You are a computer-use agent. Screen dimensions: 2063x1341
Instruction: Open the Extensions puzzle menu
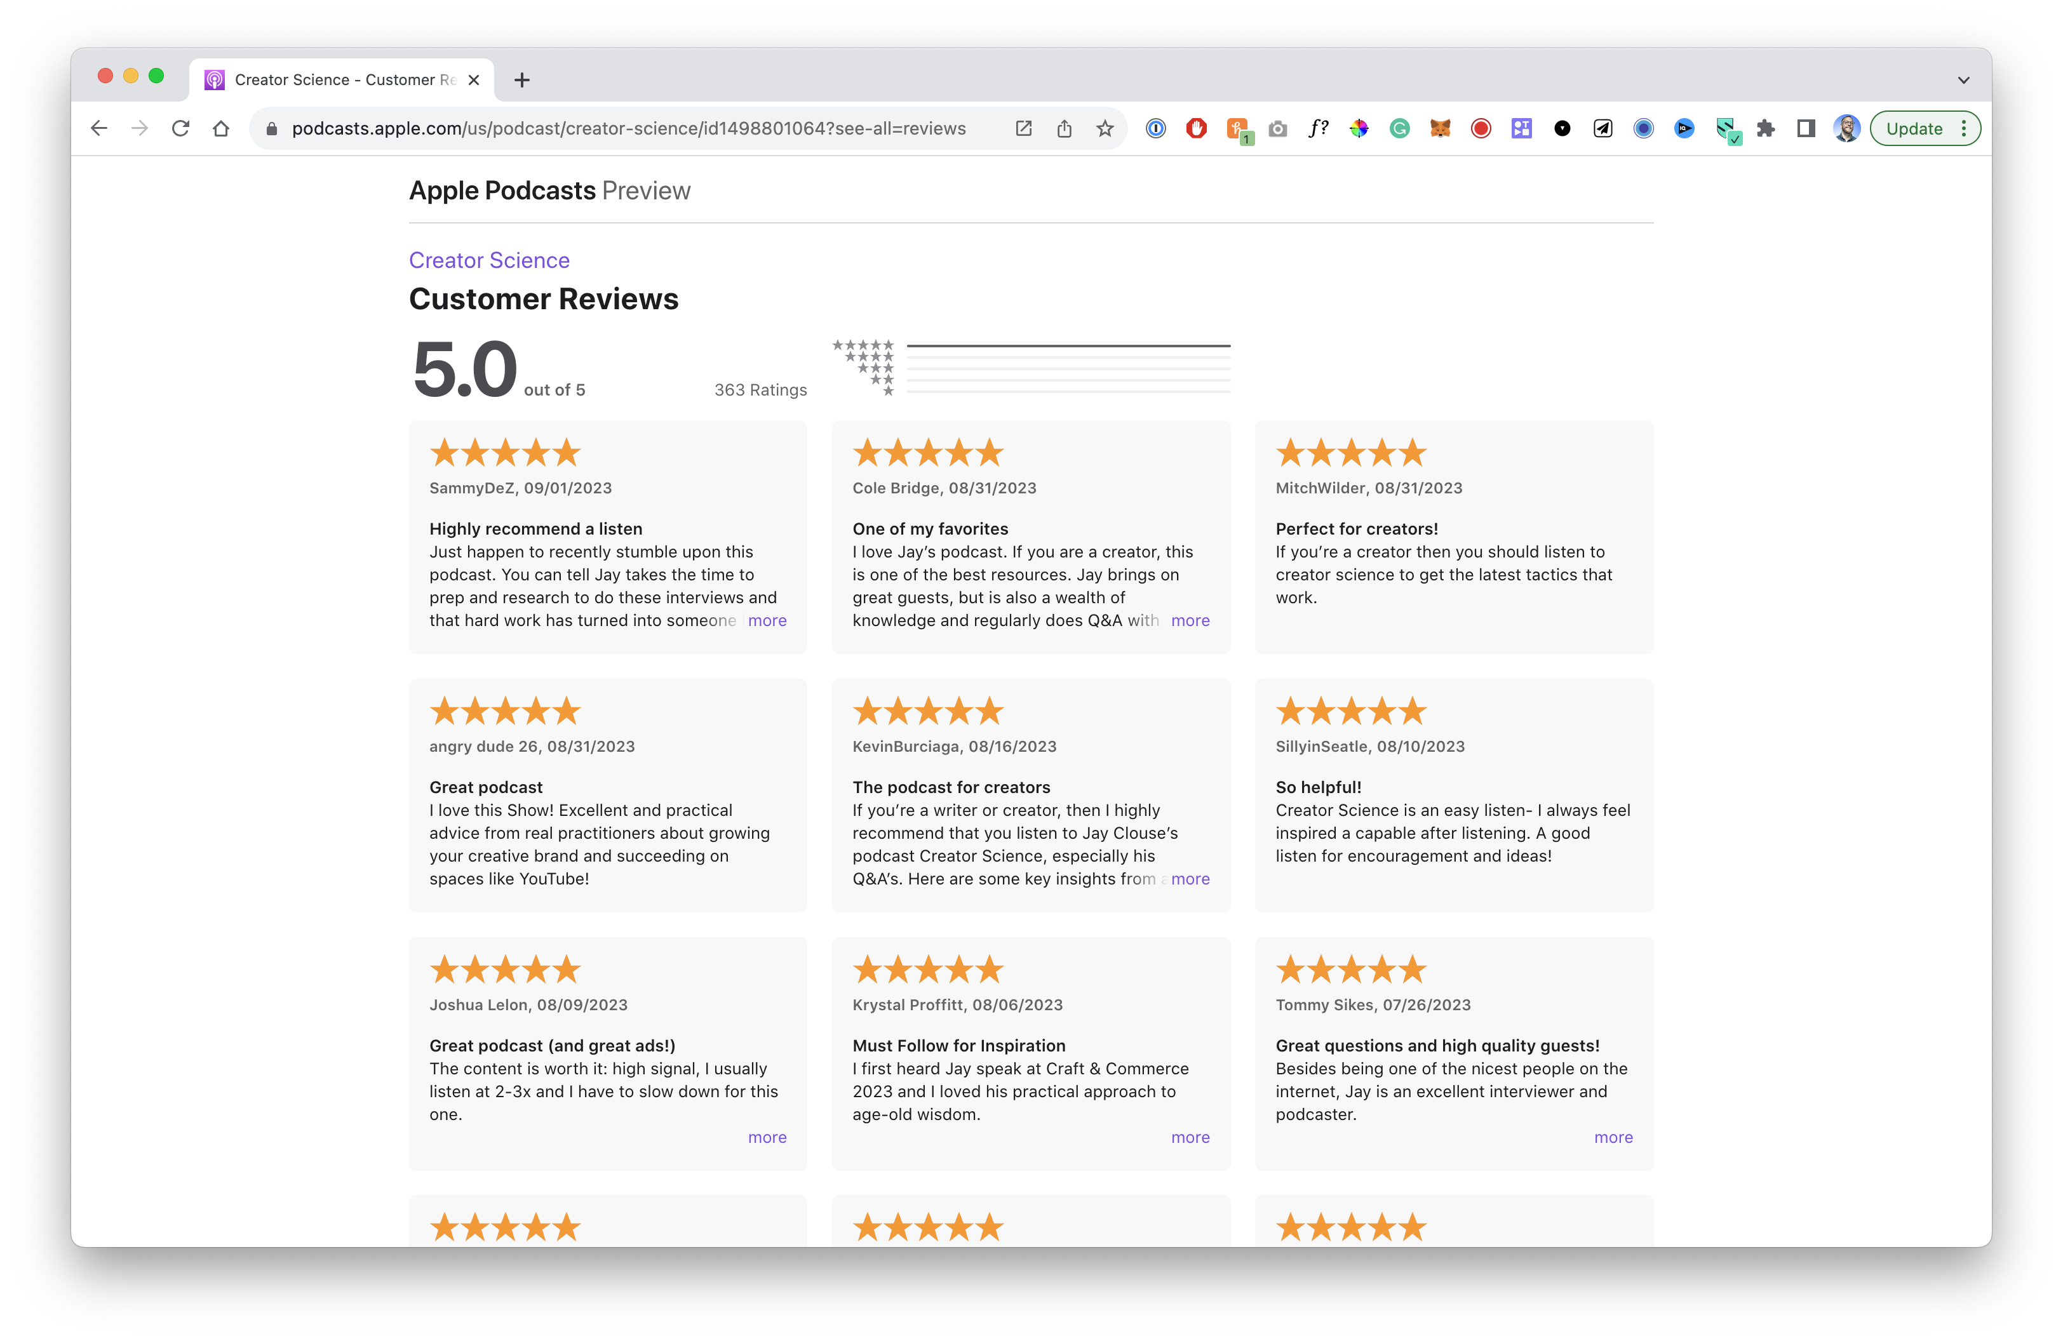[x=1766, y=128]
